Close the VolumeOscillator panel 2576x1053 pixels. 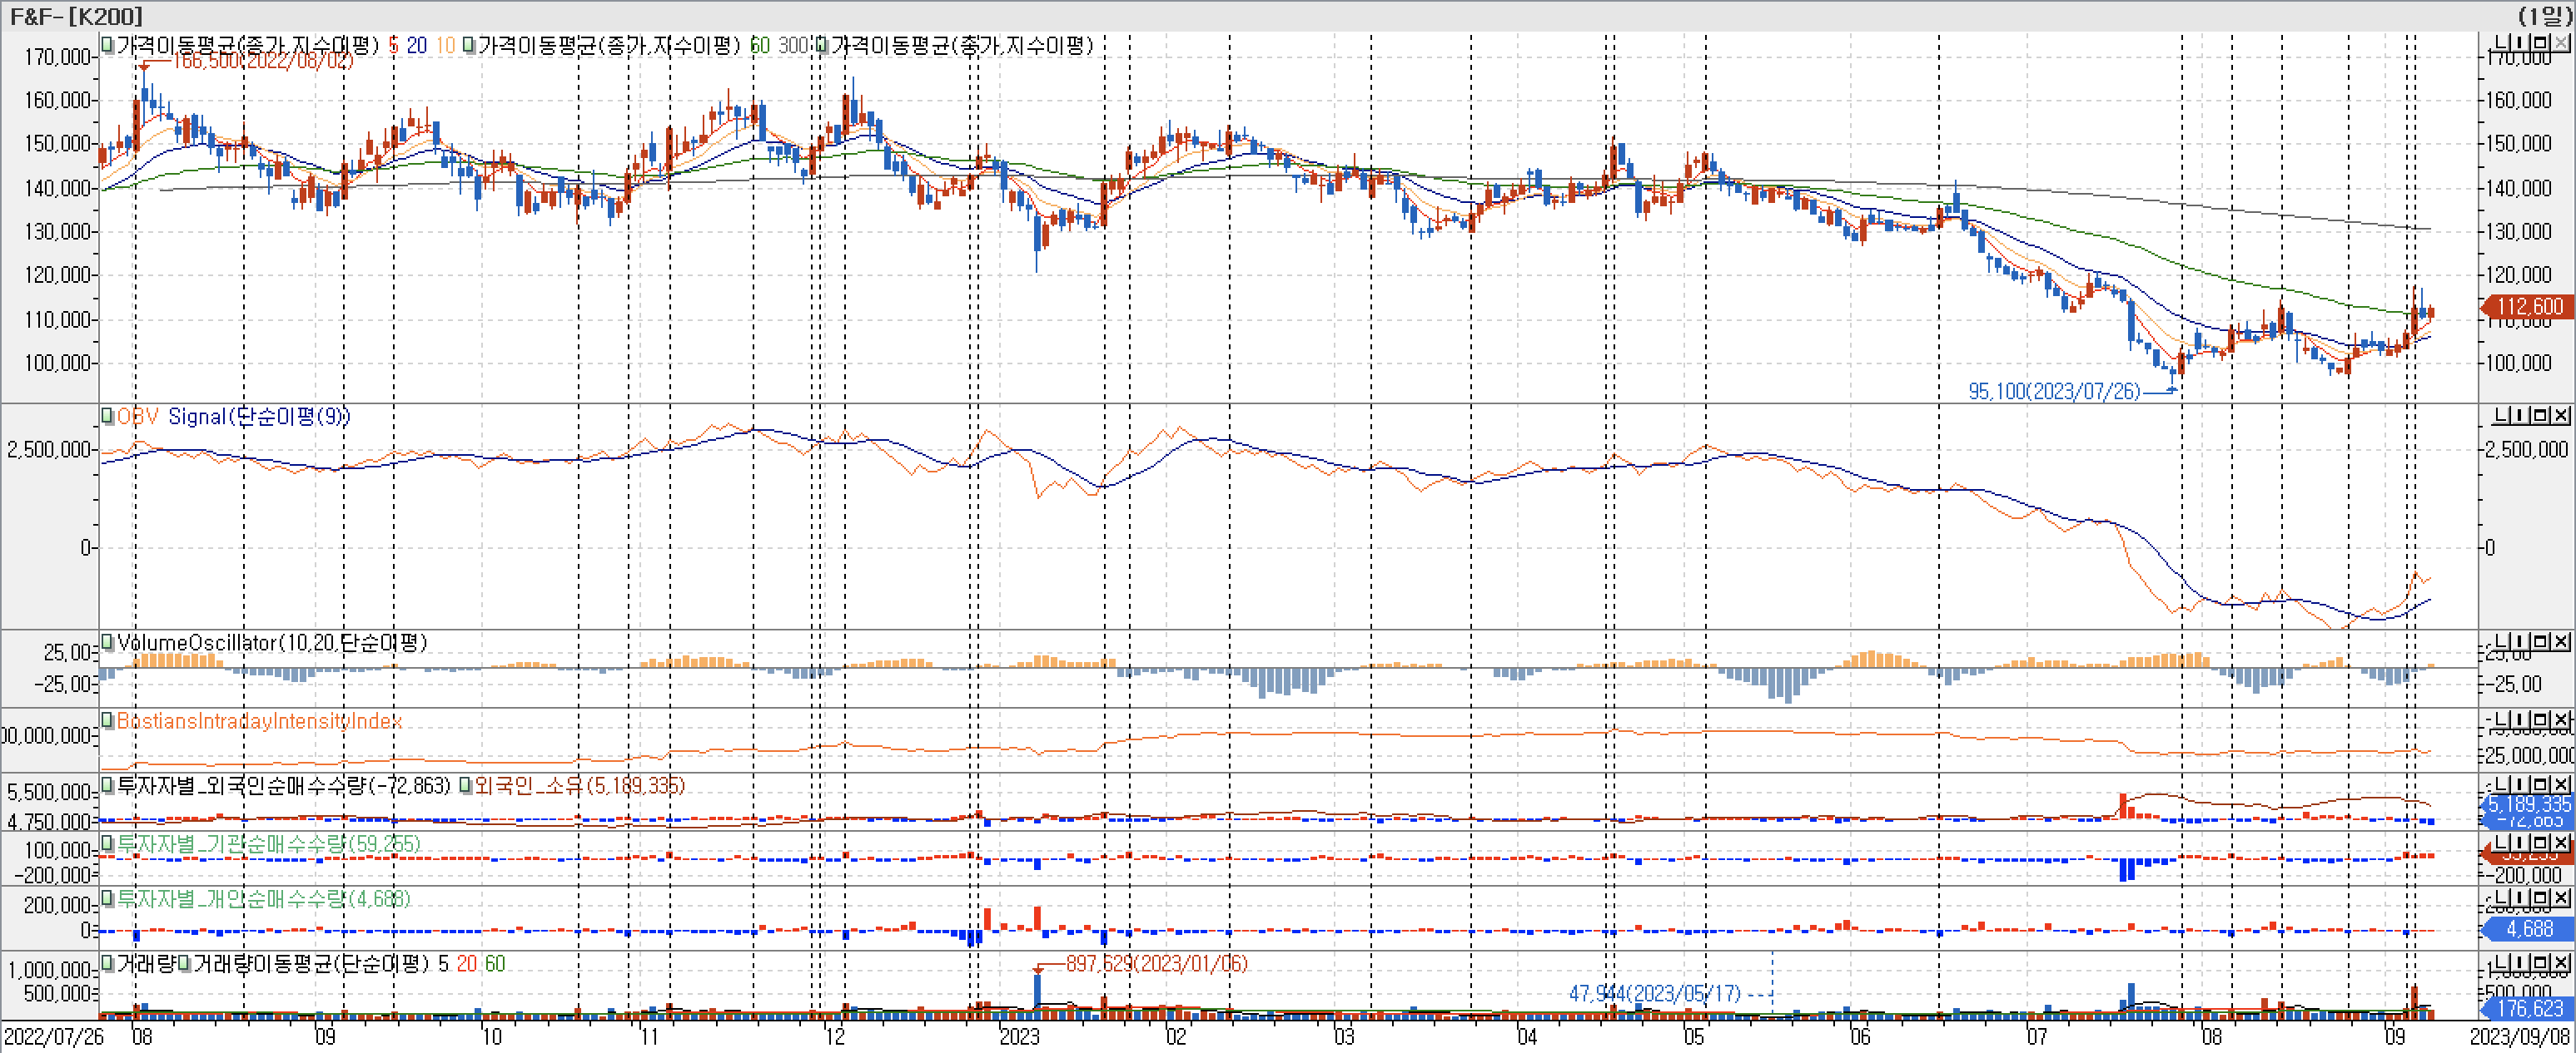pyautogui.click(x=2561, y=640)
